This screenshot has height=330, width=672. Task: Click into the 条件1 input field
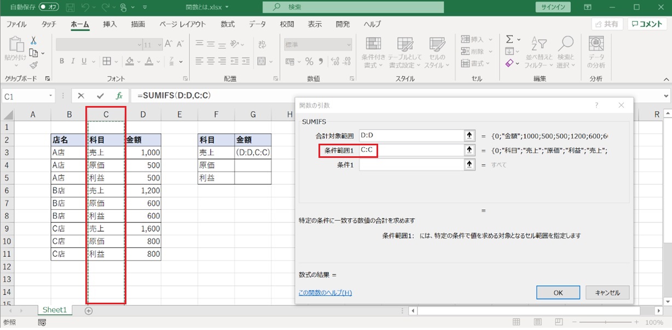(411, 164)
